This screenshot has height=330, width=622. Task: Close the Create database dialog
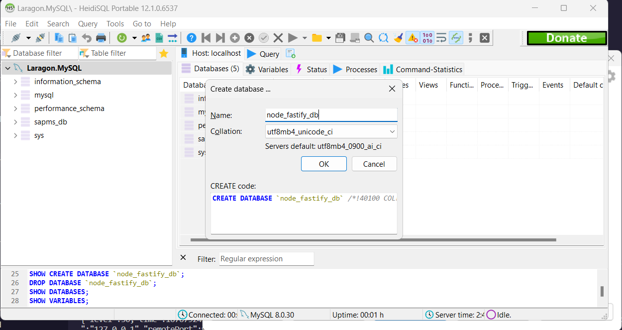tap(392, 89)
